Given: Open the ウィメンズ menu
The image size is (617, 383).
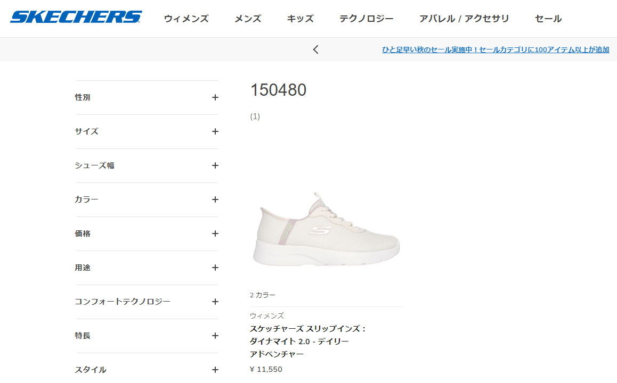Looking at the screenshot, I should pyautogui.click(x=186, y=19).
